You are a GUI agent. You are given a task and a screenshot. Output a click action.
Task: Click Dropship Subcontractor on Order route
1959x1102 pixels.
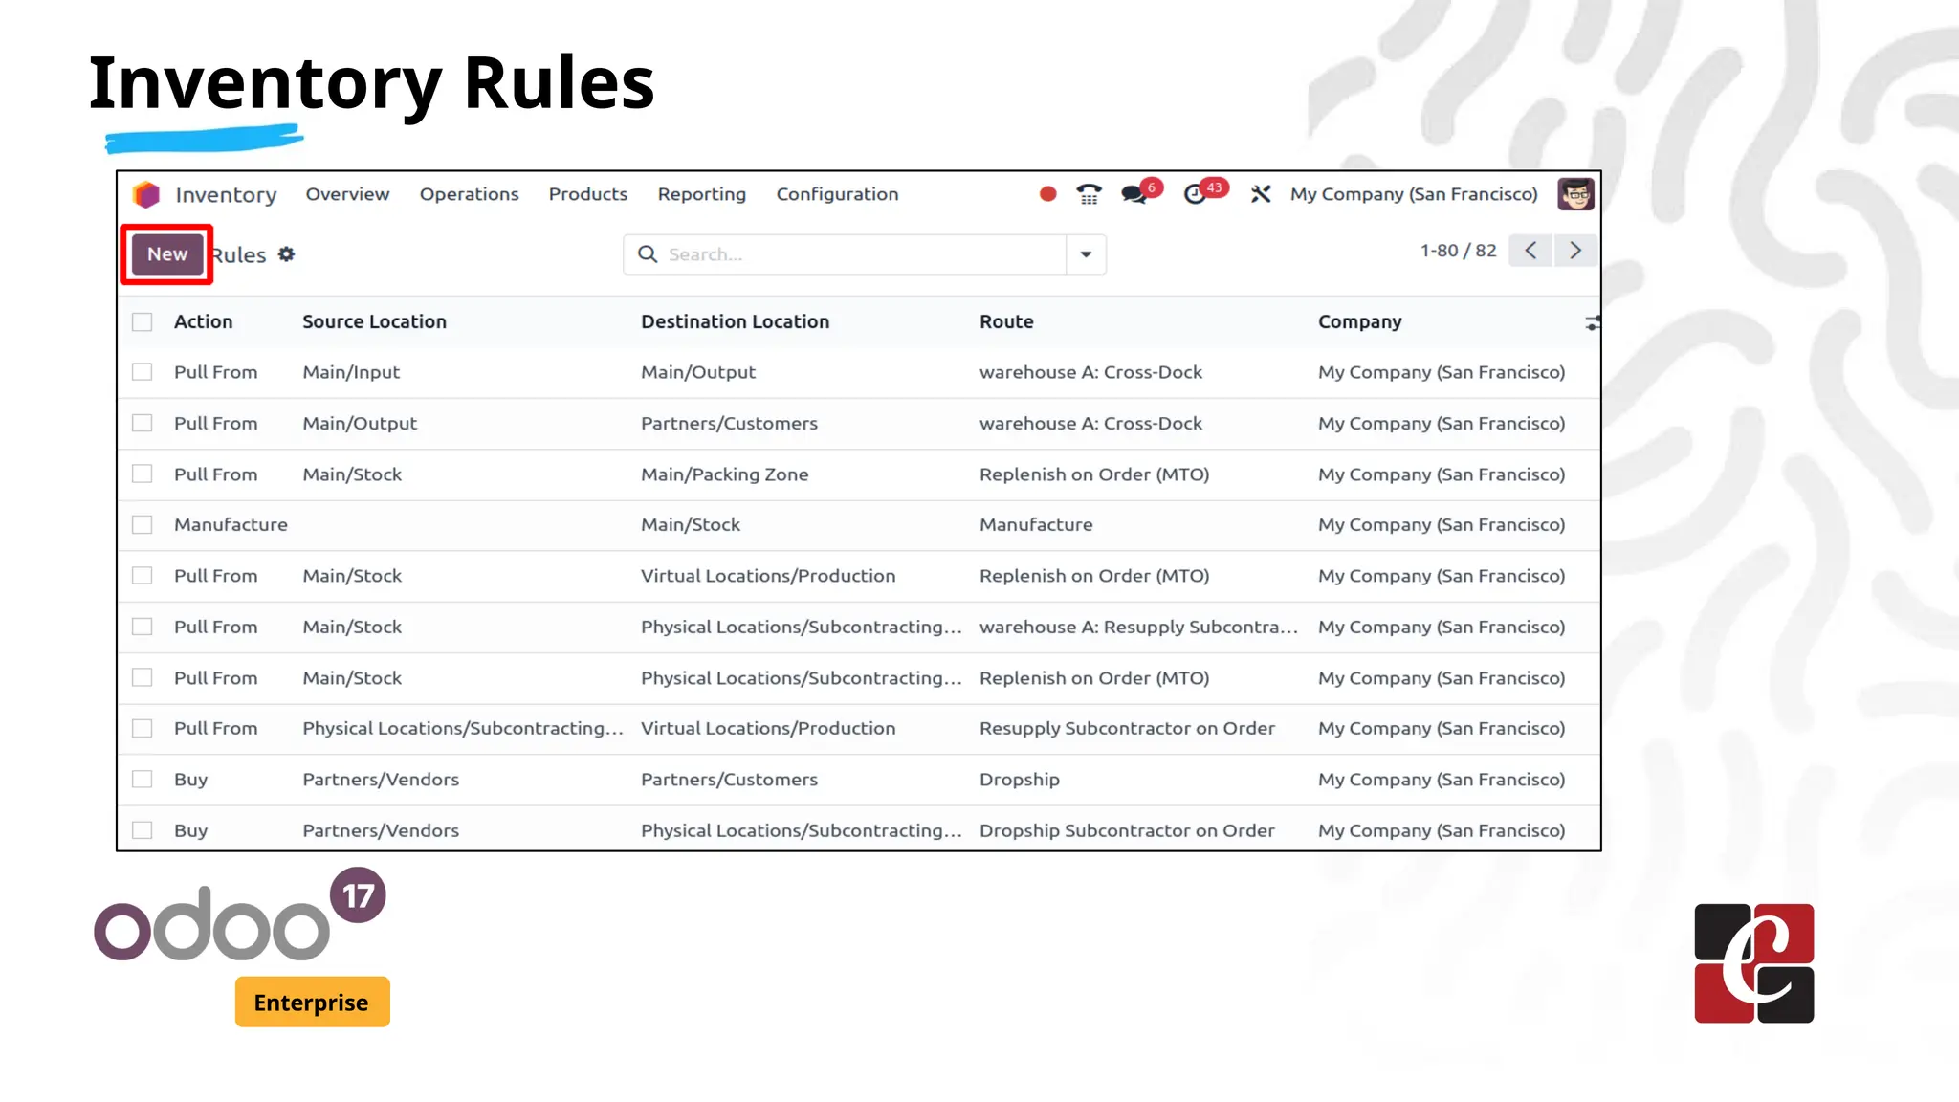click(x=1127, y=830)
